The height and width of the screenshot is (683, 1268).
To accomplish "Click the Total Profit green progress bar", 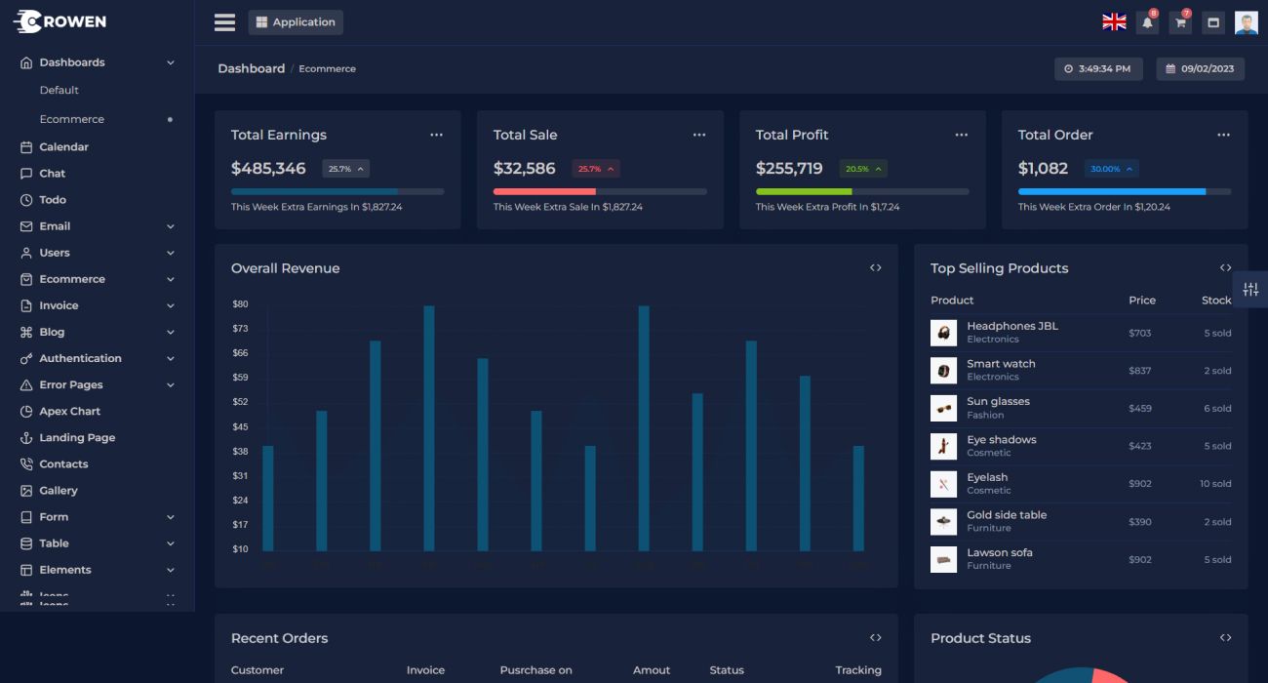I will pyautogui.click(x=804, y=191).
